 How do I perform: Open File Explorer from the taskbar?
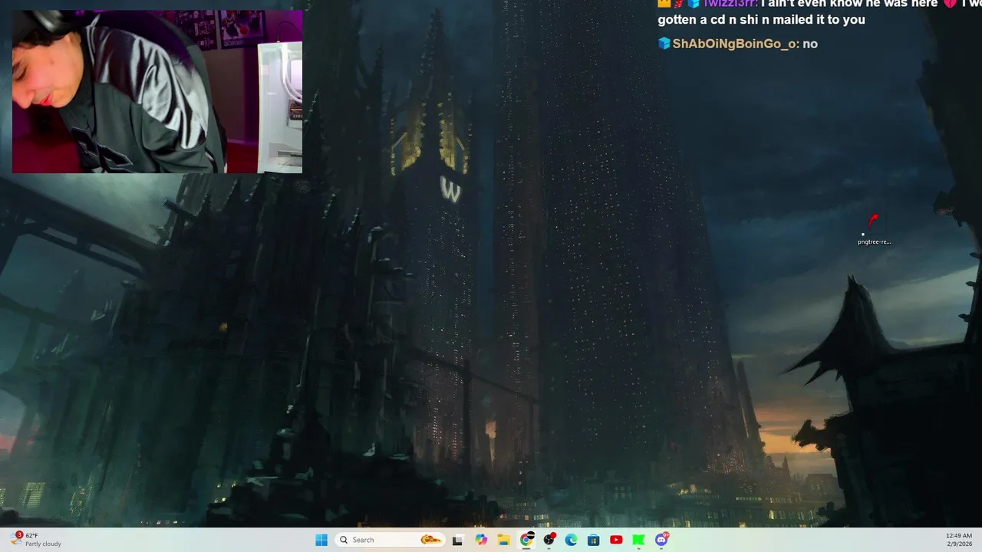[x=503, y=540]
